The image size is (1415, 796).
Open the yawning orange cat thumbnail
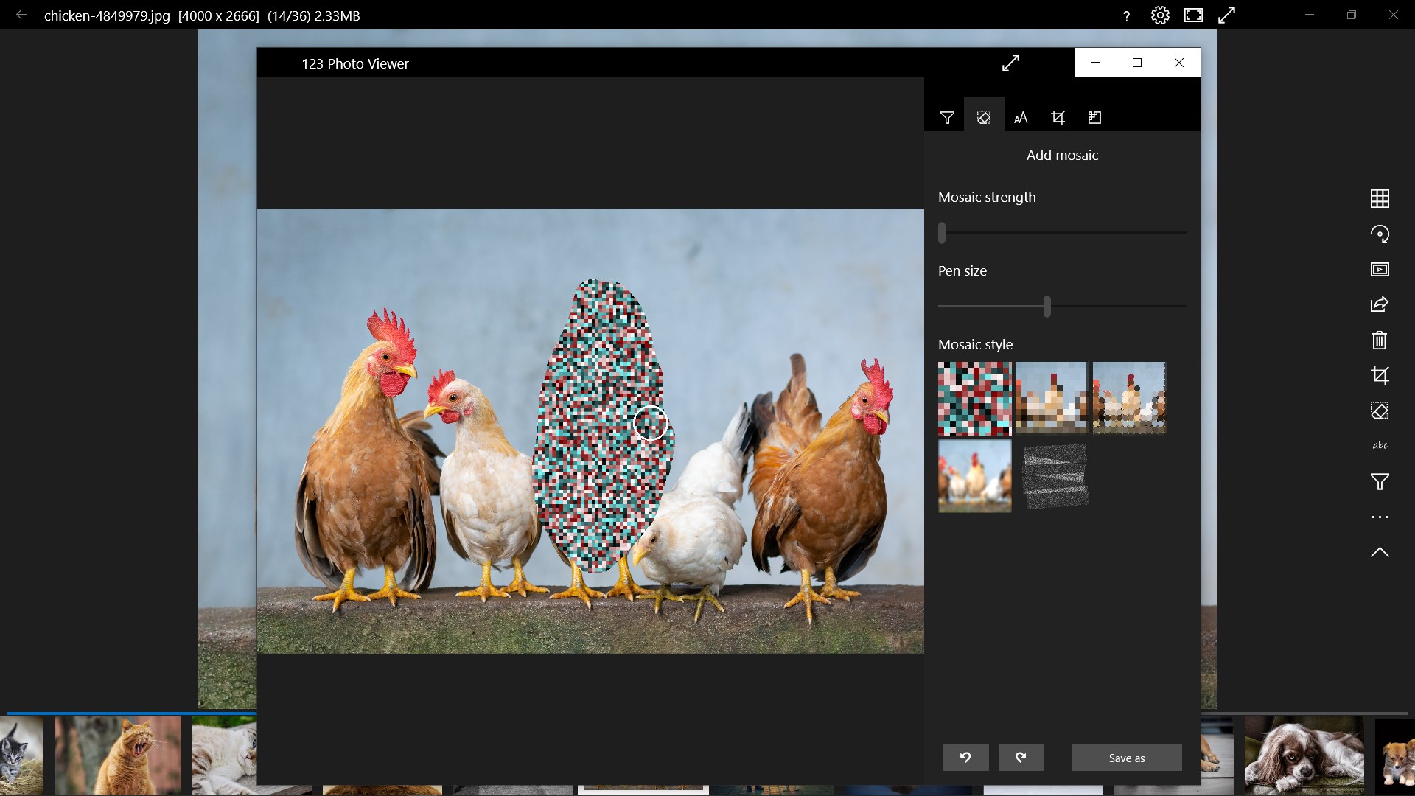(118, 755)
